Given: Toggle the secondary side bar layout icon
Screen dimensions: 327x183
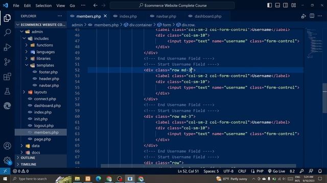Looking at the screenshot, I should [286, 6].
